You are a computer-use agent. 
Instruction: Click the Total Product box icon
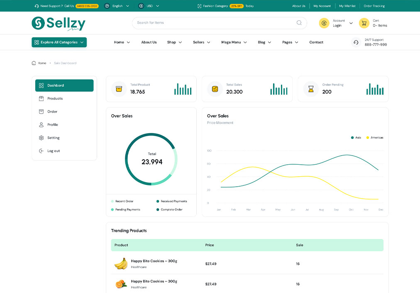[x=119, y=89]
